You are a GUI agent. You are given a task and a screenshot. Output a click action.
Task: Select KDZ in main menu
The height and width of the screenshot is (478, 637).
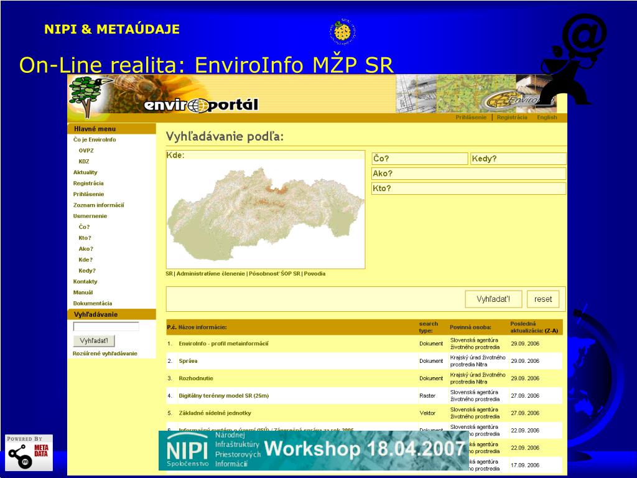[84, 161]
